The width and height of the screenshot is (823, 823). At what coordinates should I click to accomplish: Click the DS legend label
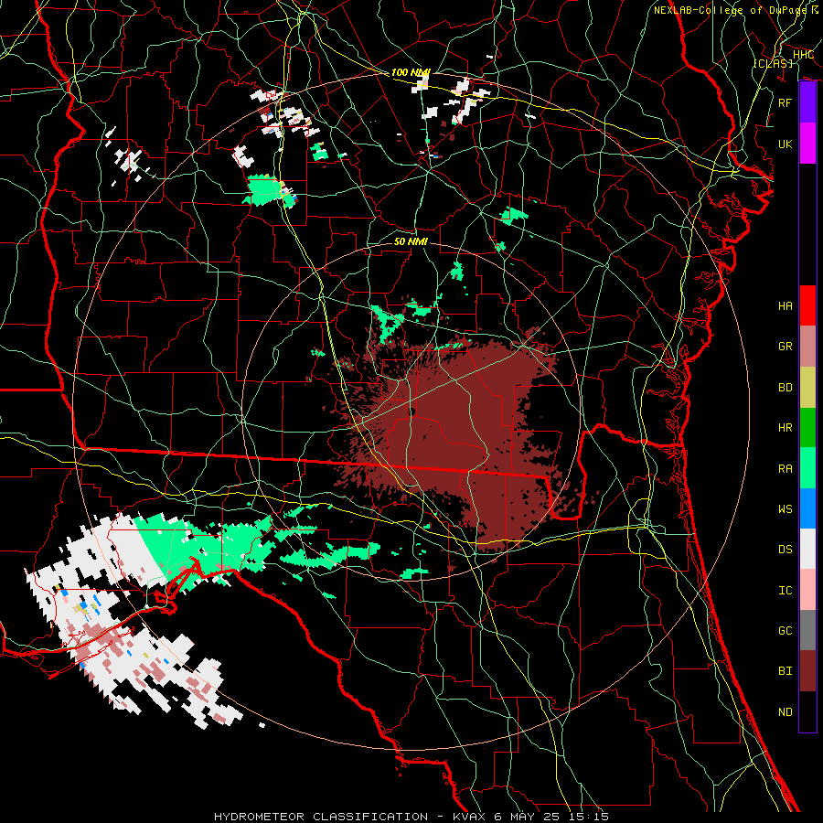tap(785, 550)
